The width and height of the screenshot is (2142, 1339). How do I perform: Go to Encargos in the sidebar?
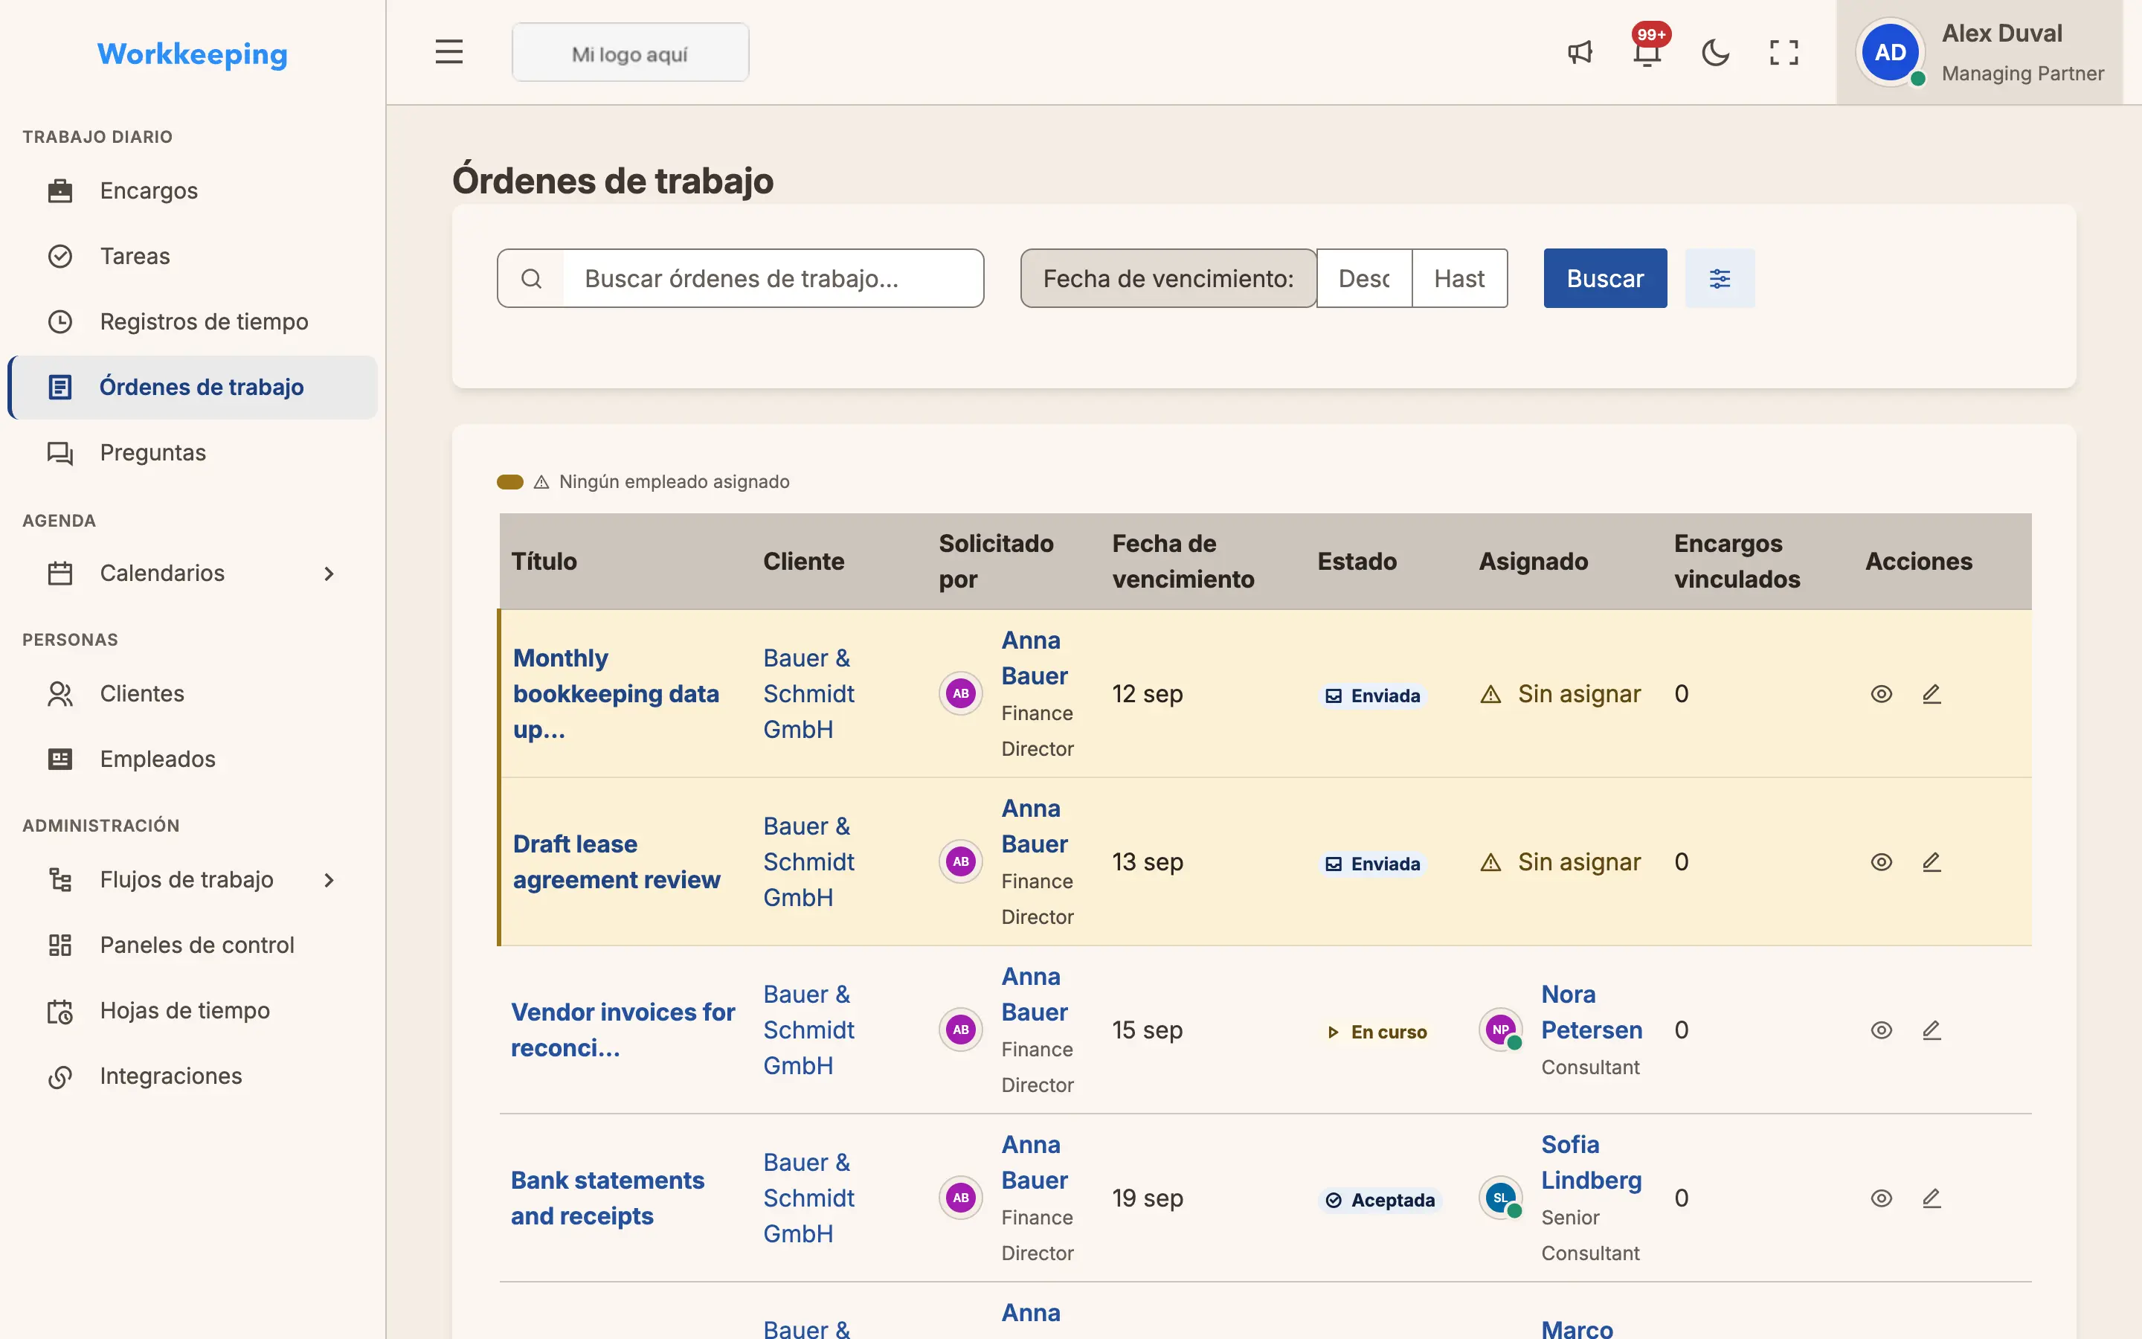click(193, 190)
